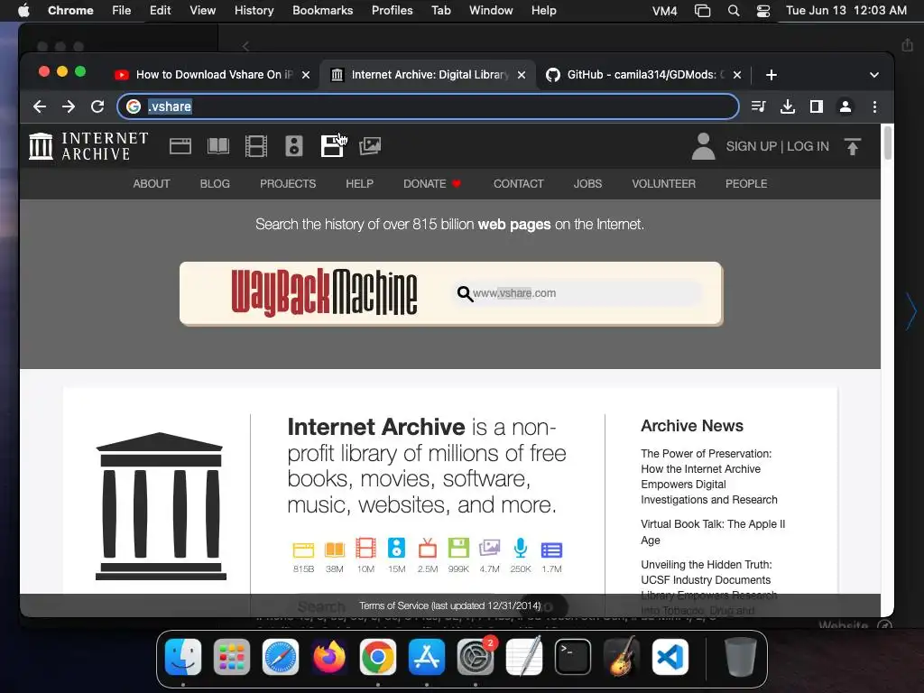Open the Profiles menu
This screenshot has height=693, width=924.
coord(392,11)
